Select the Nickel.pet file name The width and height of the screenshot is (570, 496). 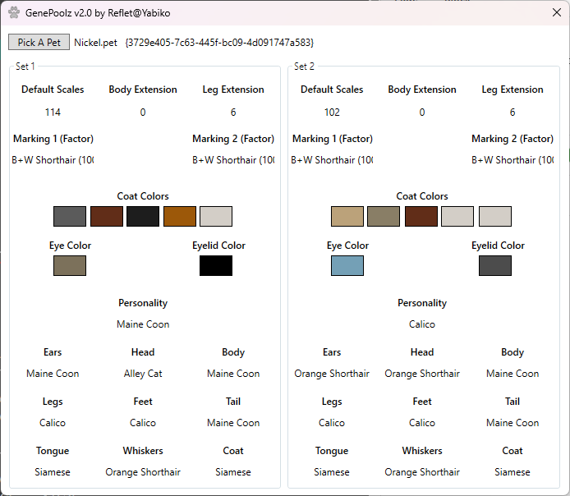95,43
